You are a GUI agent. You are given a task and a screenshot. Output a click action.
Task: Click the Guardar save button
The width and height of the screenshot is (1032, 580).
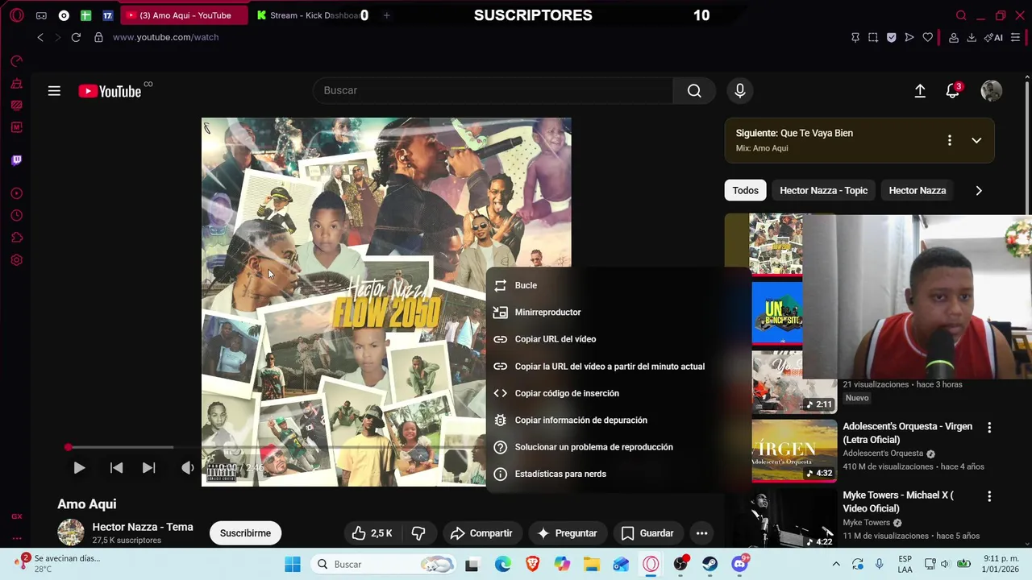pyautogui.click(x=647, y=533)
